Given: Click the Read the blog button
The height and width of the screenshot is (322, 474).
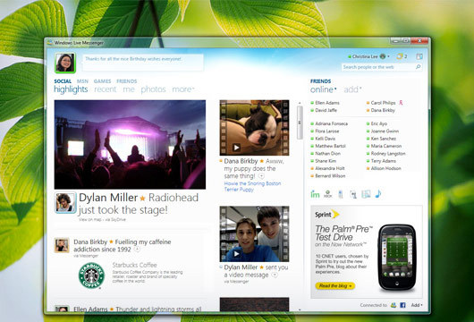Looking at the screenshot, I should (x=335, y=285).
